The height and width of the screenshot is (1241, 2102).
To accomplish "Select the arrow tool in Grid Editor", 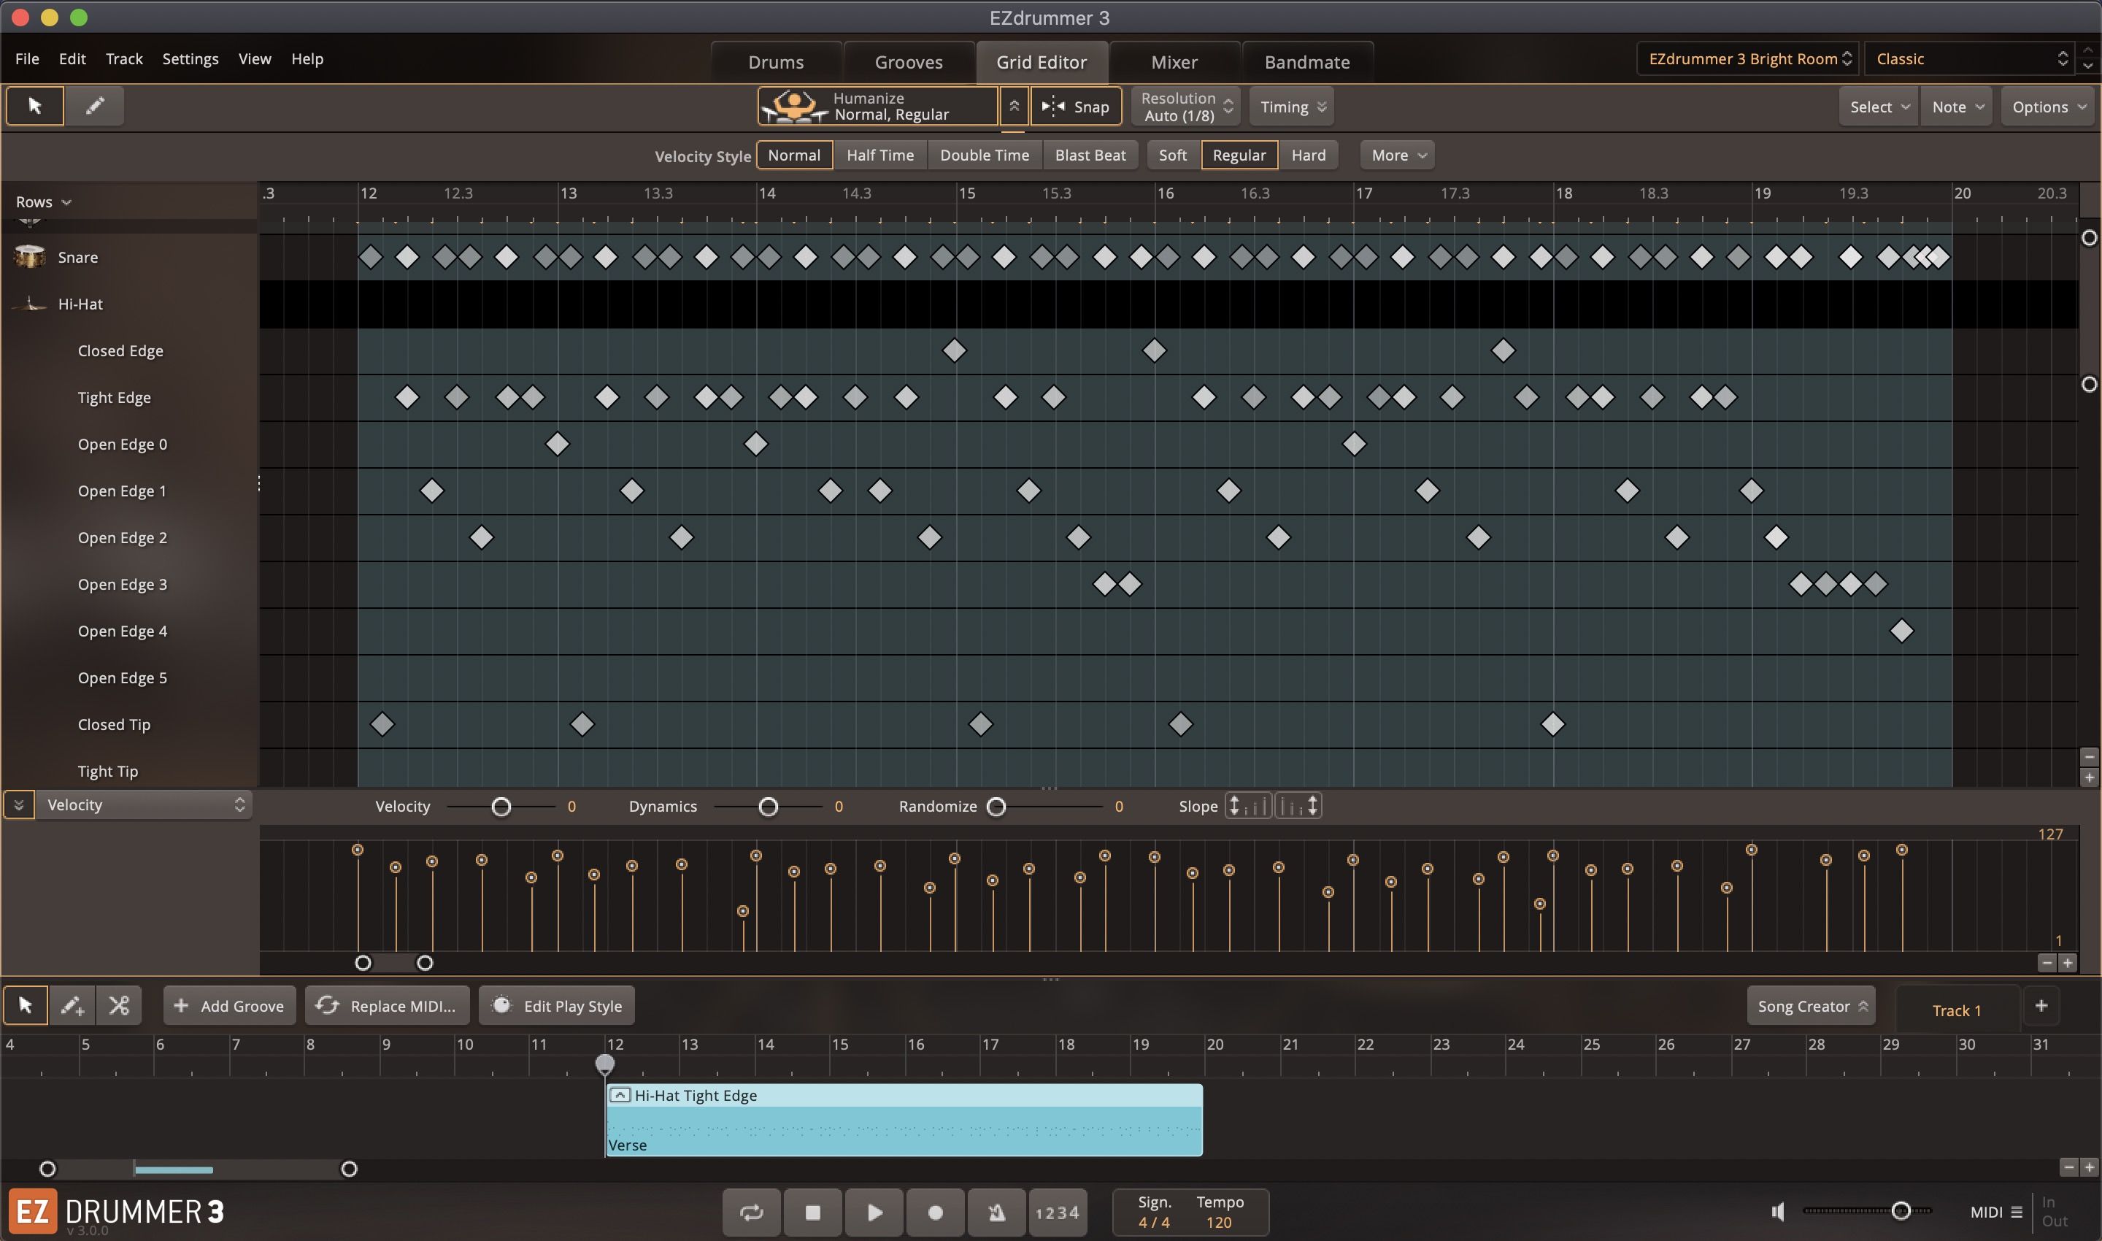I will point(34,106).
